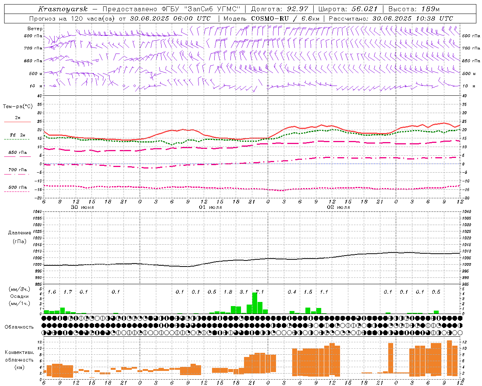The width and height of the screenshot is (482, 386).
Task: Click the Осадки precipitation label
Action: click(20, 296)
